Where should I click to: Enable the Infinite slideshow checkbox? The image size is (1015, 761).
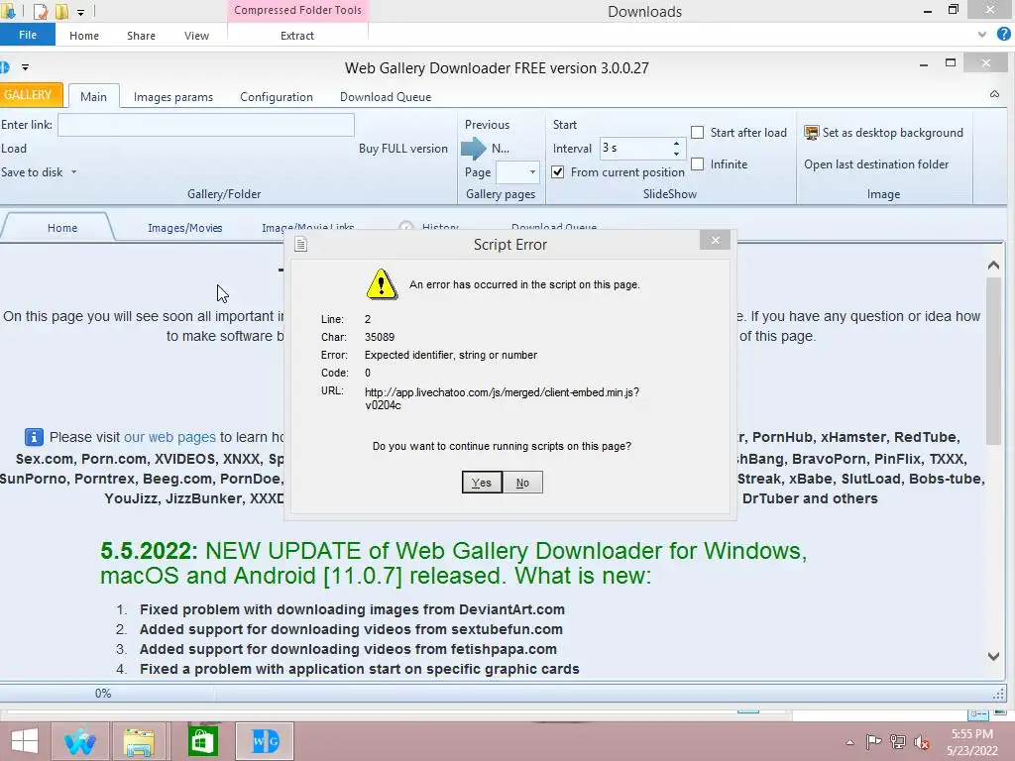point(697,164)
